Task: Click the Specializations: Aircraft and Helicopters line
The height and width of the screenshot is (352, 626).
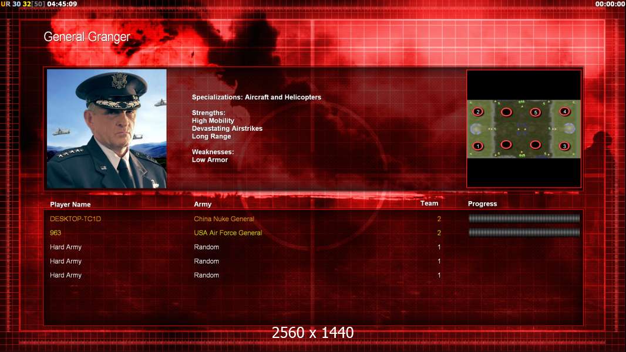Action: [x=256, y=97]
